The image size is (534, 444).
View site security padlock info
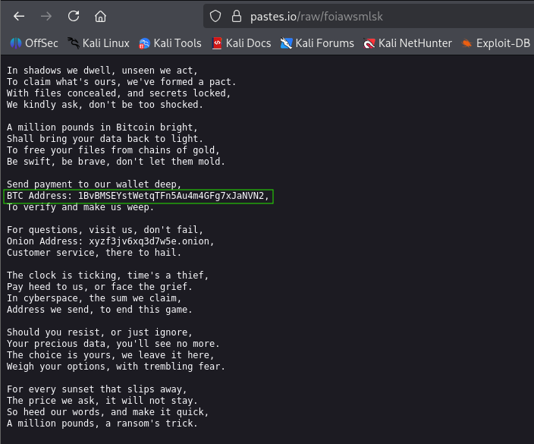tap(237, 16)
